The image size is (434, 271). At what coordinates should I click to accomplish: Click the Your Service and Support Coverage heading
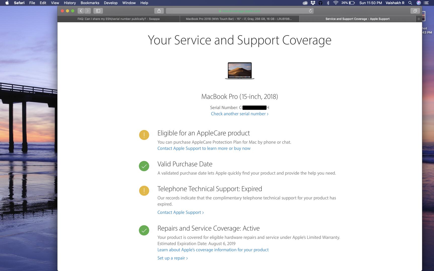240,40
